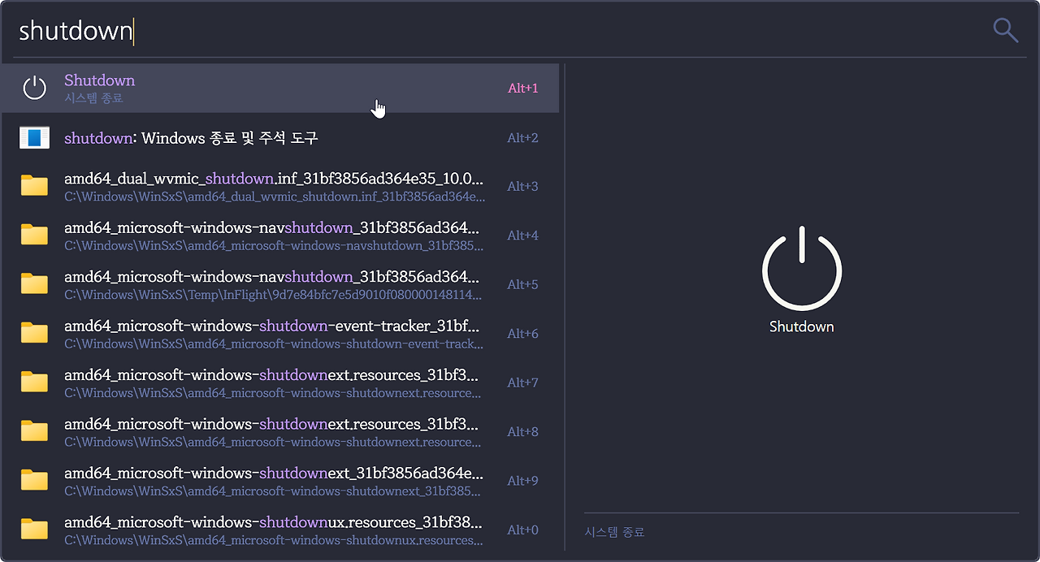
Task: Click the "Alt+1" hotkey label
Action: pyautogui.click(x=523, y=89)
